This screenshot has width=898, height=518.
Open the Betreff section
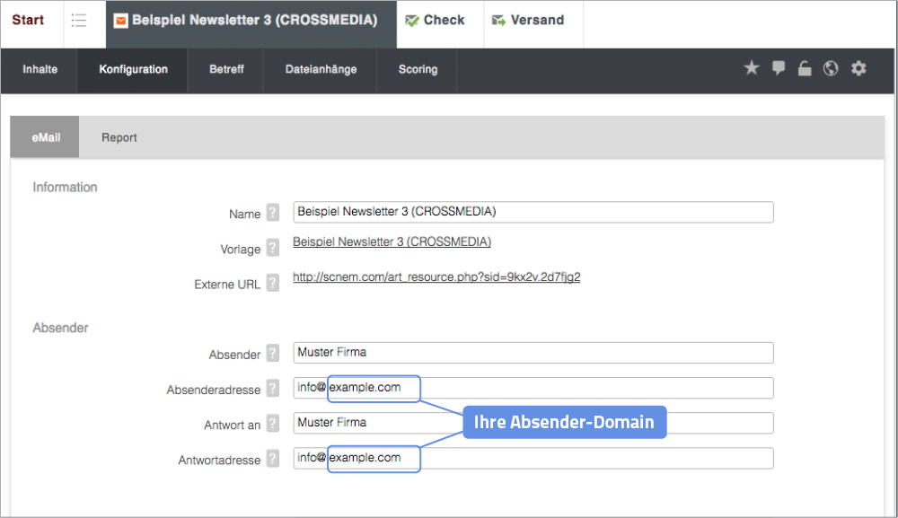[x=225, y=70]
